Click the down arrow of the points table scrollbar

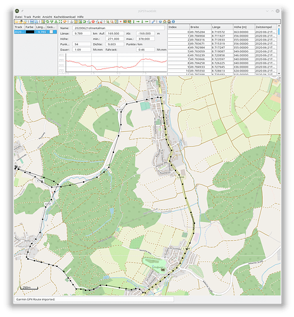coord(279,74)
